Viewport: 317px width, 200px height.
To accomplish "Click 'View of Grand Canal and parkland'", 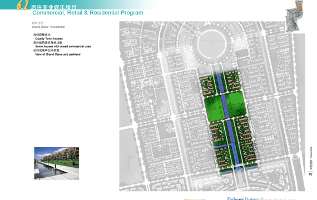I will pyautogui.click(x=58, y=54).
